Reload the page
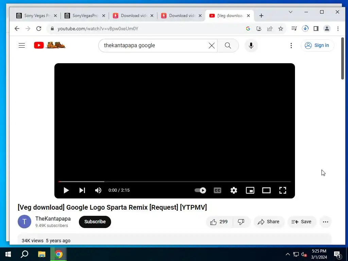Screen dimensions: 348x261 click(x=39, y=29)
